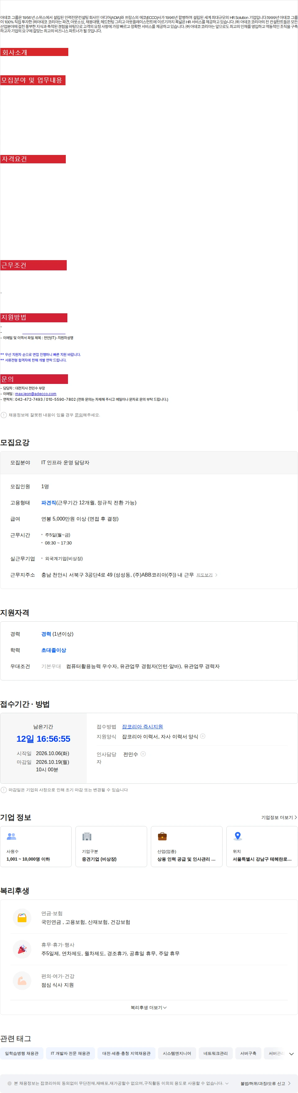Click the 연봉 5,000만원 이상 salary text
Image resolution: width=298 pixels, height=1093 pixels.
tap(80, 519)
